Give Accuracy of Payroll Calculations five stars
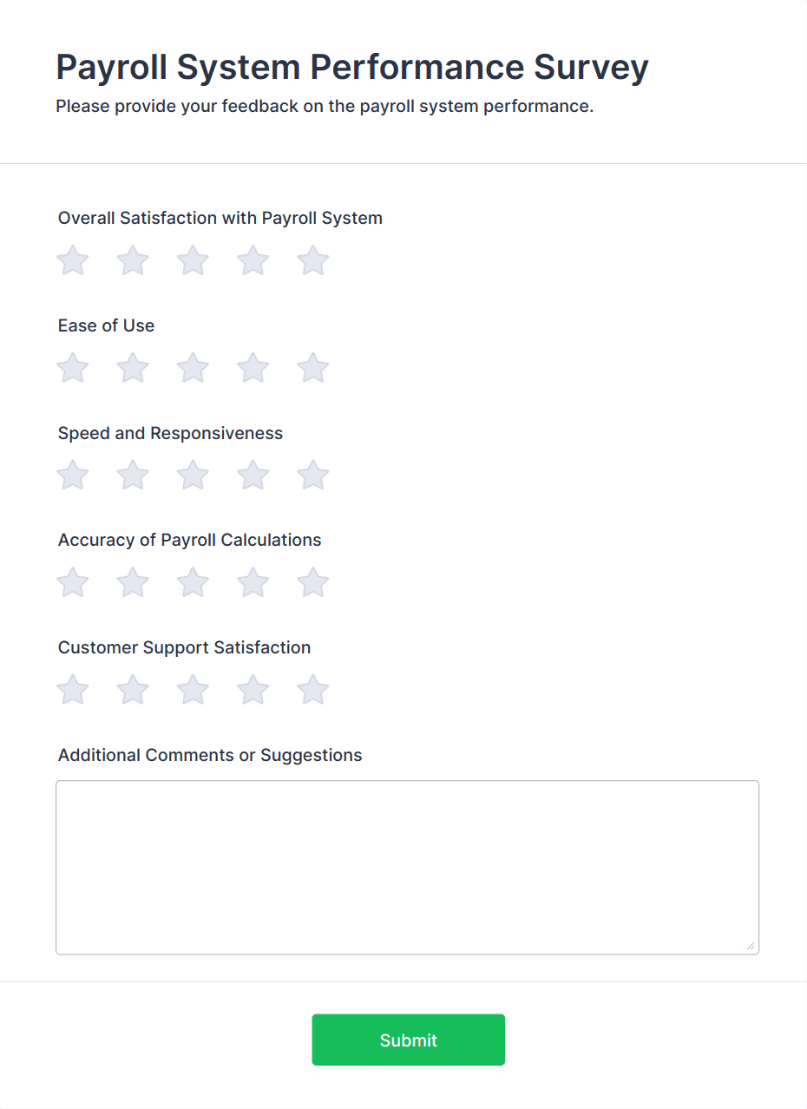The image size is (807, 1109). [312, 582]
